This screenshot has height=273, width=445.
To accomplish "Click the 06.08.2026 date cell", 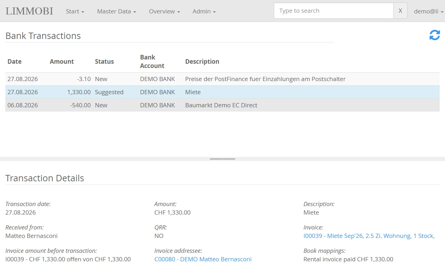I will point(23,105).
